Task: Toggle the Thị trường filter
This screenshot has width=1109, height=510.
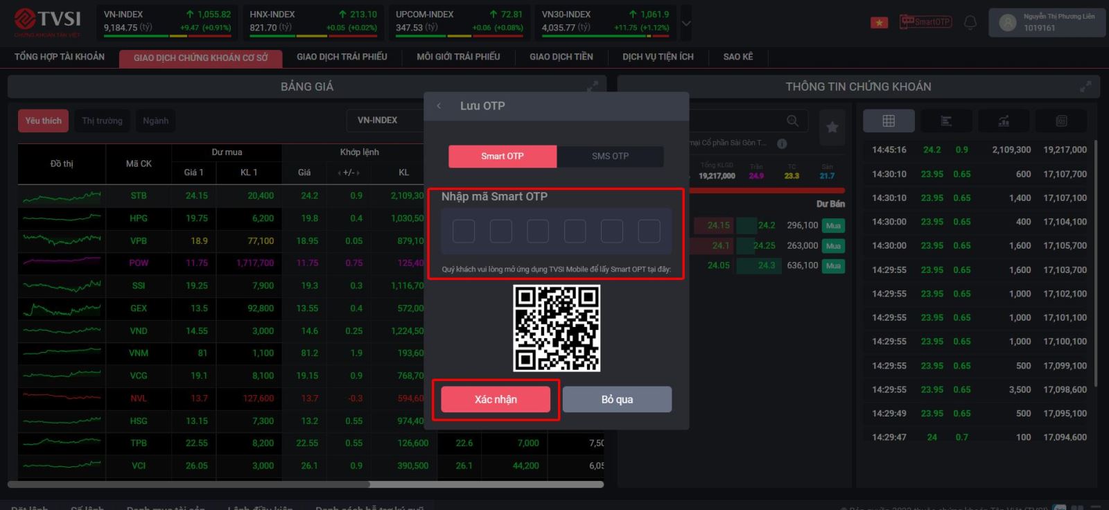Action: pos(102,121)
